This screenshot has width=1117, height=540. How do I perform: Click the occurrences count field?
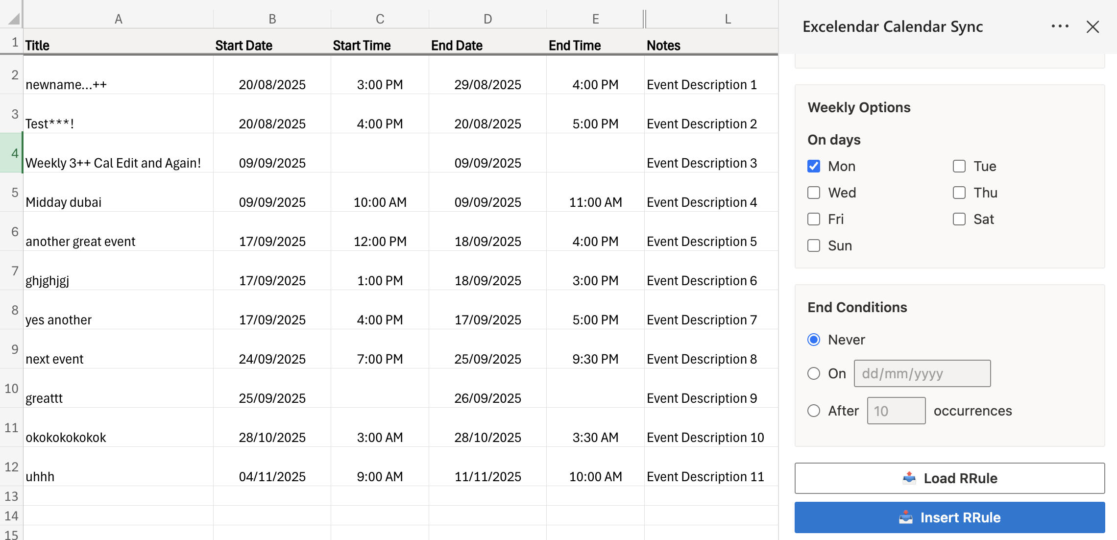tap(896, 411)
